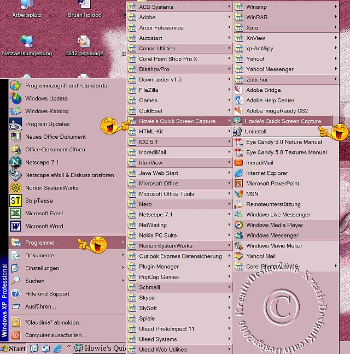
Task: Open the WinRAR program folder
Action: [286, 17]
